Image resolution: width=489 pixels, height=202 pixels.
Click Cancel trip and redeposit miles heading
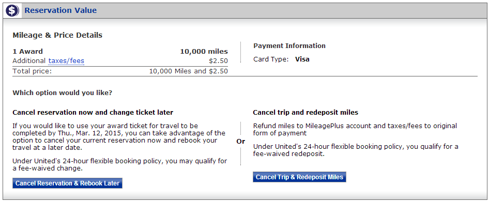[x=305, y=112]
